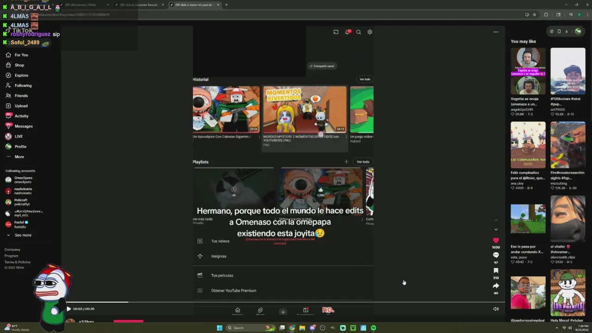Open Fire#creatorsearchinsights recommended video
This screenshot has width=592, height=333.
click(567, 145)
